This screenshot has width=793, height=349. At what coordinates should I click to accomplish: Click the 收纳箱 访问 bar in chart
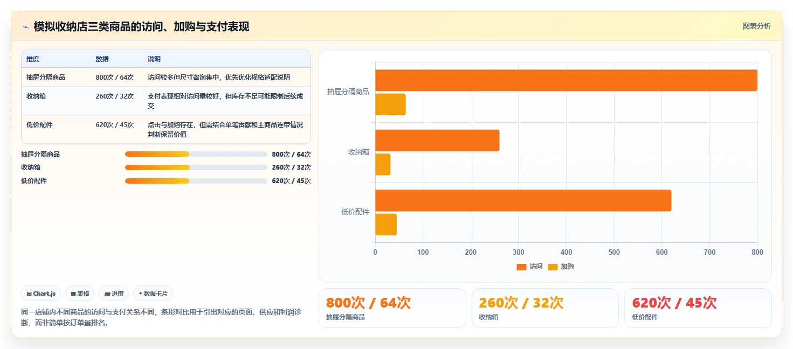coord(437,141)
